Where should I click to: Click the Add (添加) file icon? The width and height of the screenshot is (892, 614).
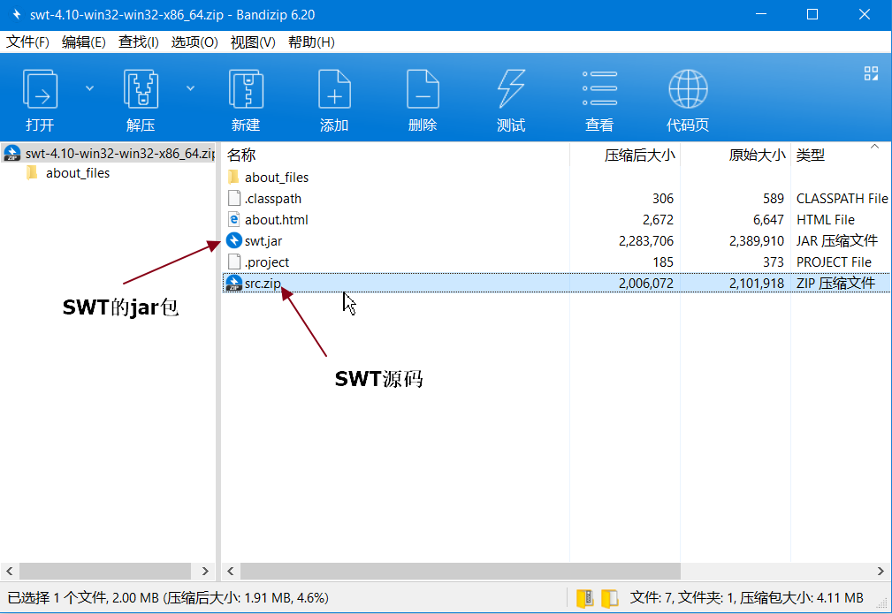coord(334,88)
